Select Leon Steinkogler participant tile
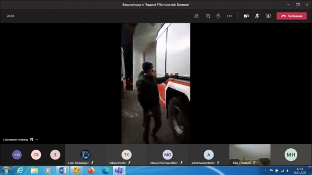 (x=85, y=155)
